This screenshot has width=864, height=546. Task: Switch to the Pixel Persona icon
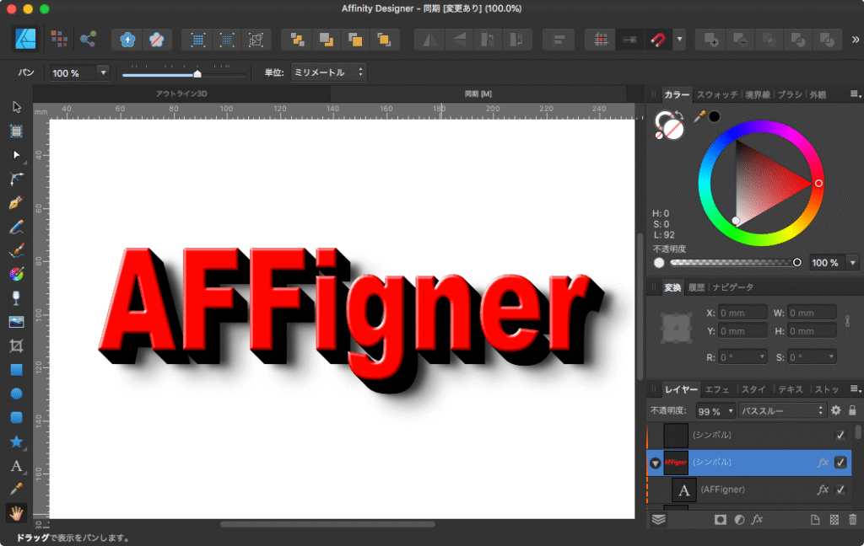(59, 39)
